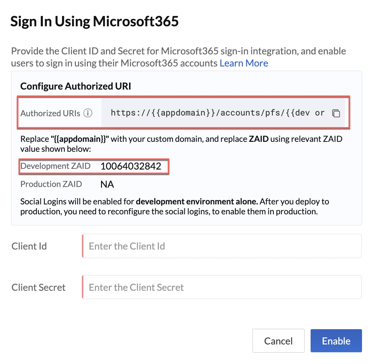Click the Client Id label
Viewport: 373px width, 364px height.
29,246
